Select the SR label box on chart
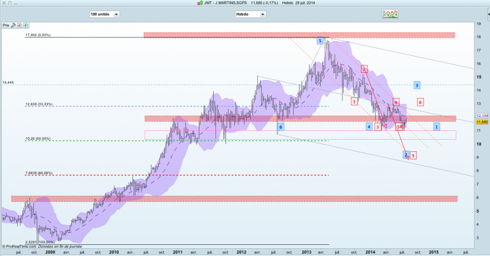This screenshot has height=256, width=490. [400, 127]
